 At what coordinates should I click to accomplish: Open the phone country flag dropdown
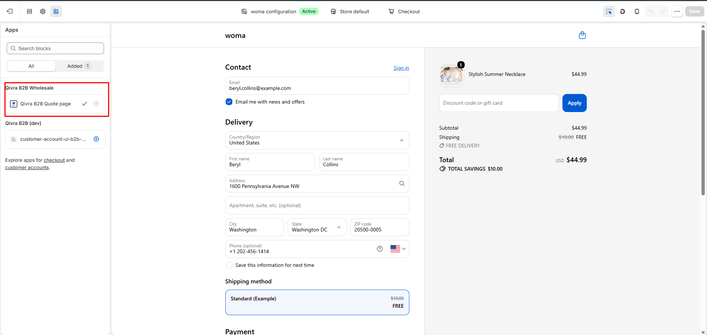pos(398,249)
